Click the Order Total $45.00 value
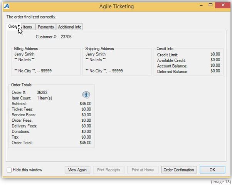 pos(86,143)
